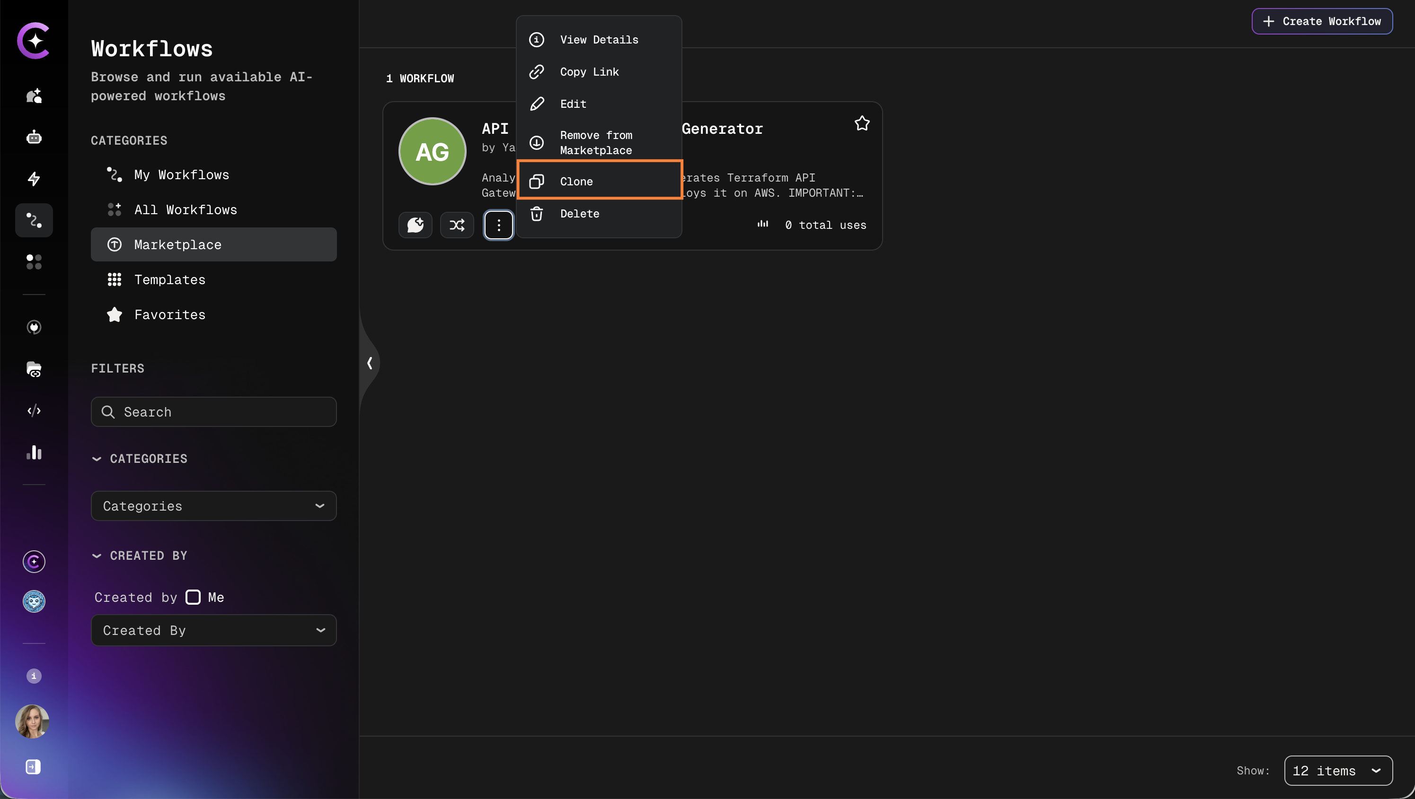The height and width of the screenshot is (799, 1415).
Task: Choose Remove from Marketplace option
Action: pos(599,143)
